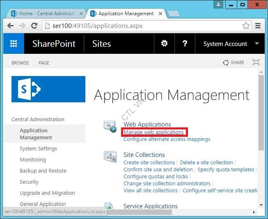Open the help question mark

[185, 44]
